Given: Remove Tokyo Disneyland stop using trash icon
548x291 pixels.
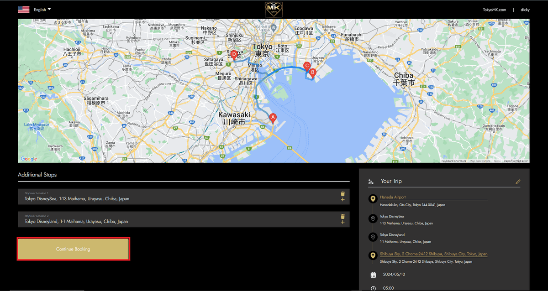Looking at the screenshot, I should point(342,217).
